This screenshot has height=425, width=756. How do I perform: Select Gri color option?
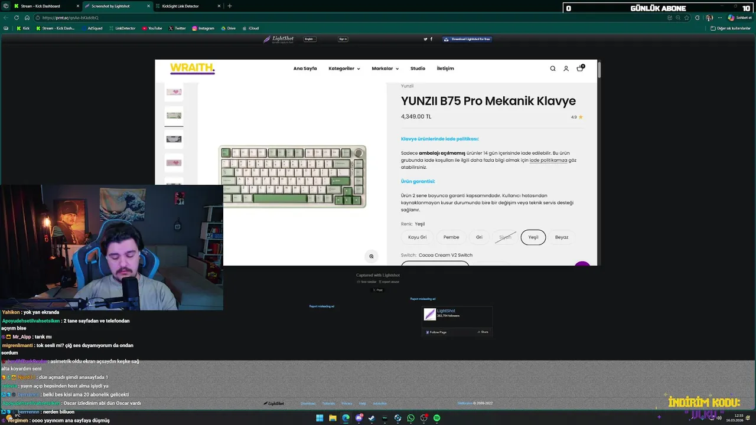tap(479, 237)
